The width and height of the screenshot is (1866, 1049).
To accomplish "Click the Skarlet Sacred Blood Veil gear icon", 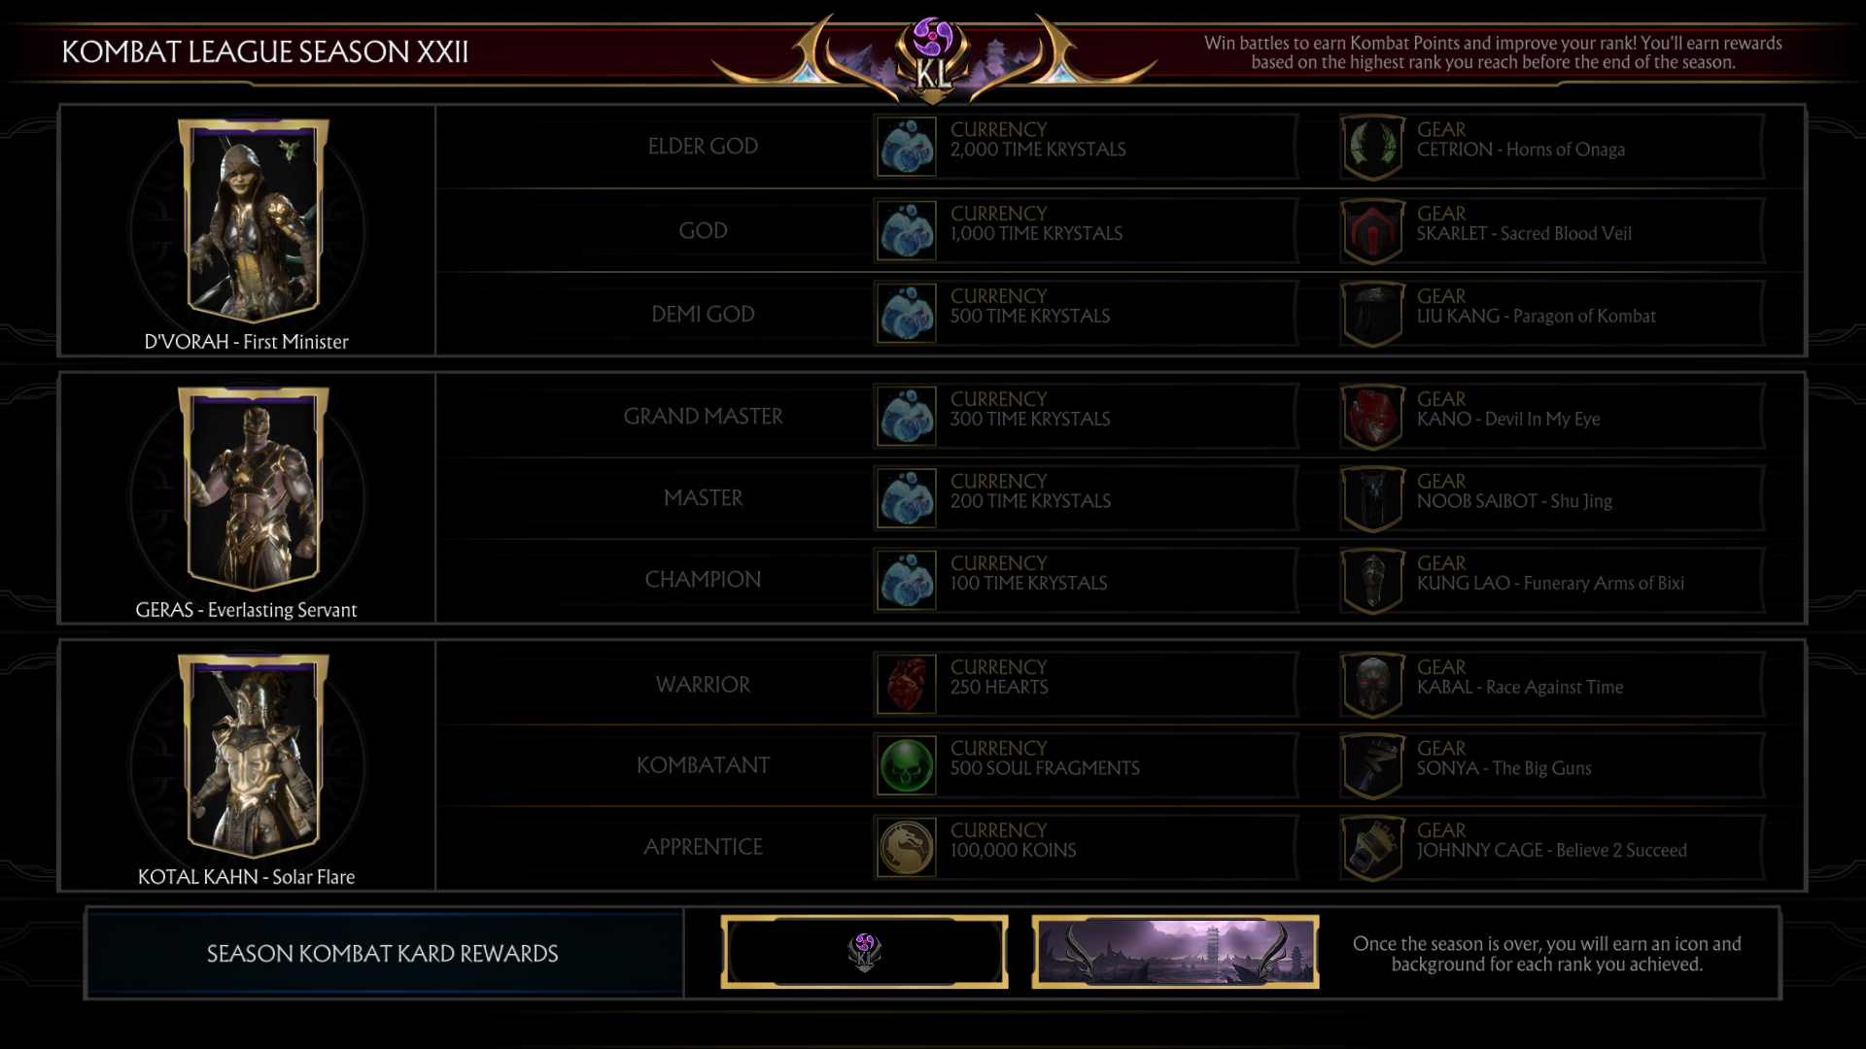I will pyautogui.click(x=1372, y=231).
